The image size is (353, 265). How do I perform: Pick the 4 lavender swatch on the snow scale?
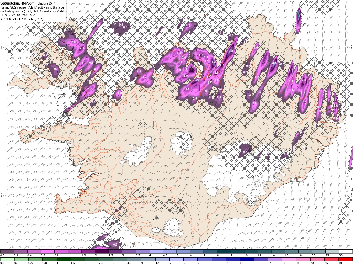[156, 251]
